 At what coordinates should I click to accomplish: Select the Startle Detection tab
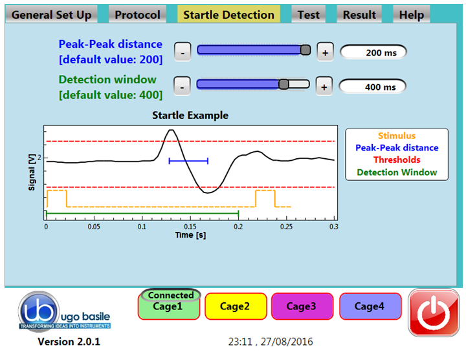click(228, 15)
